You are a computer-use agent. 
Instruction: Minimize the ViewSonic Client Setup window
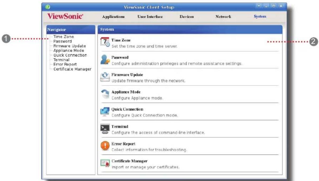click(x=266, y=6)
